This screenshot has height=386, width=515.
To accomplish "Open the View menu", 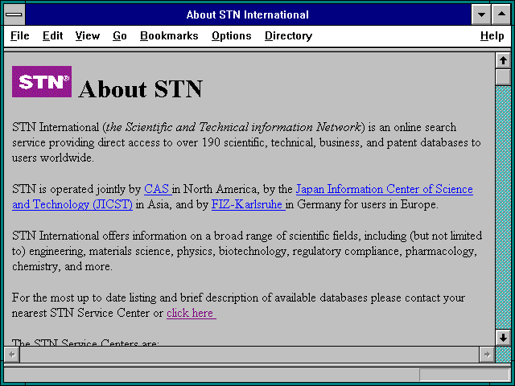I will click(88, 35).
